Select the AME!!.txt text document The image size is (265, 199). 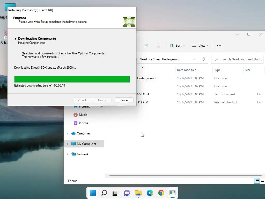200,94
